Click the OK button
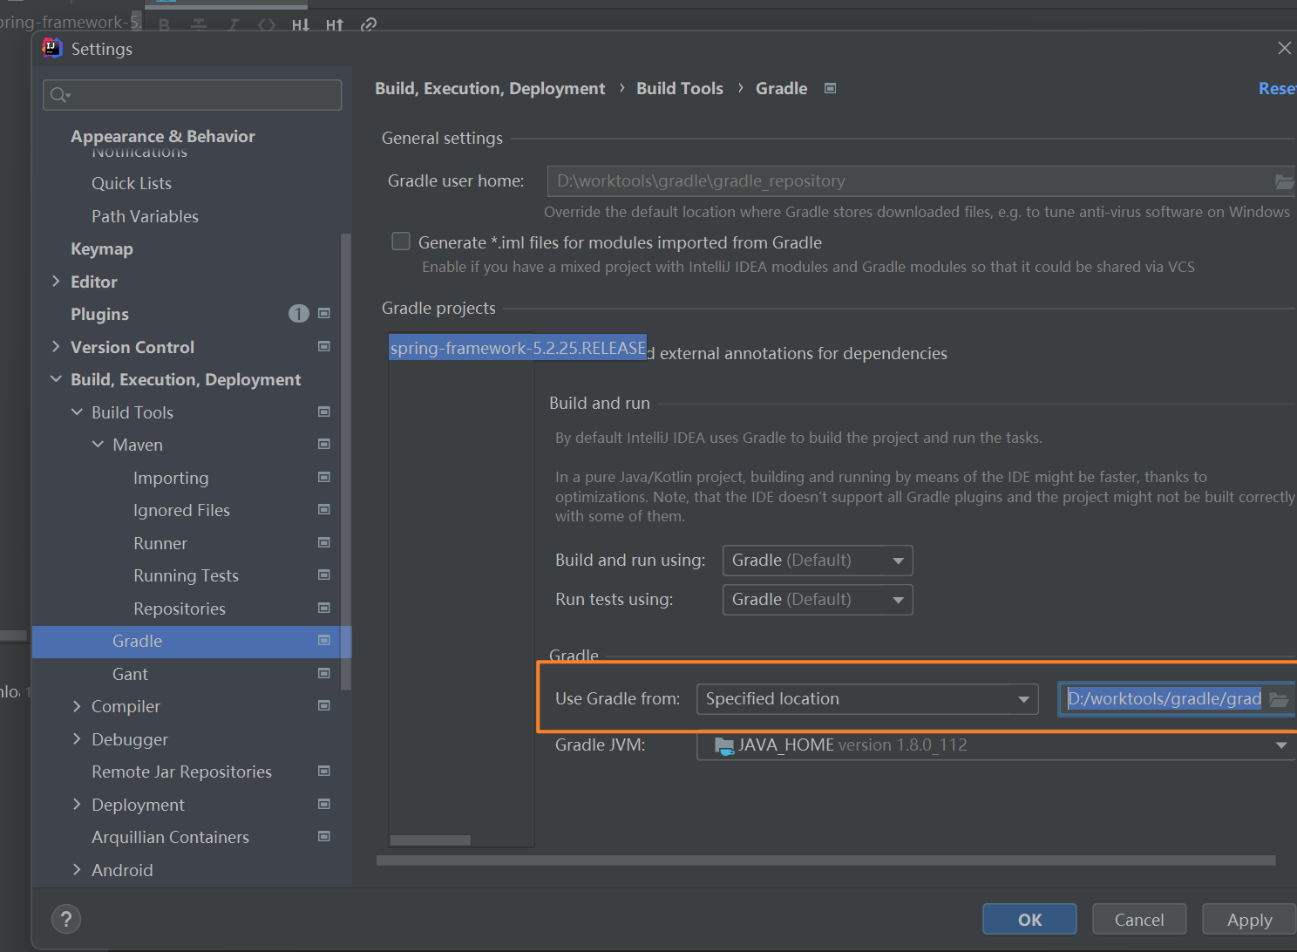 [x=1029, y=920]
